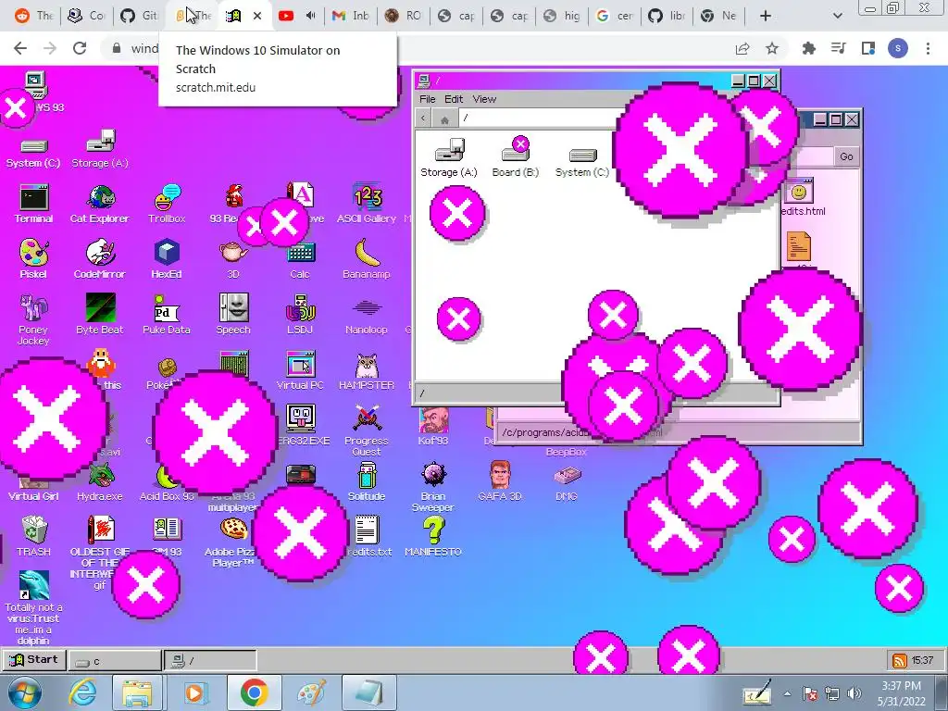The width and height of the screenshot is (948, 711).
Task: Launch the Nanoloop icon
Action: [367, 315]
